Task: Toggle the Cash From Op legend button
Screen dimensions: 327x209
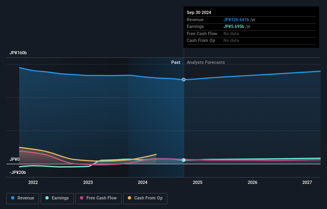Action: click(145, 198)
